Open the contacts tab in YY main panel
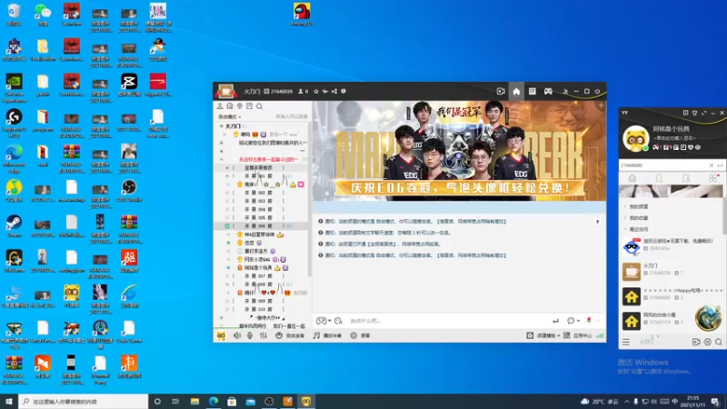Screen dimensions: 727x409 (659, 178)
